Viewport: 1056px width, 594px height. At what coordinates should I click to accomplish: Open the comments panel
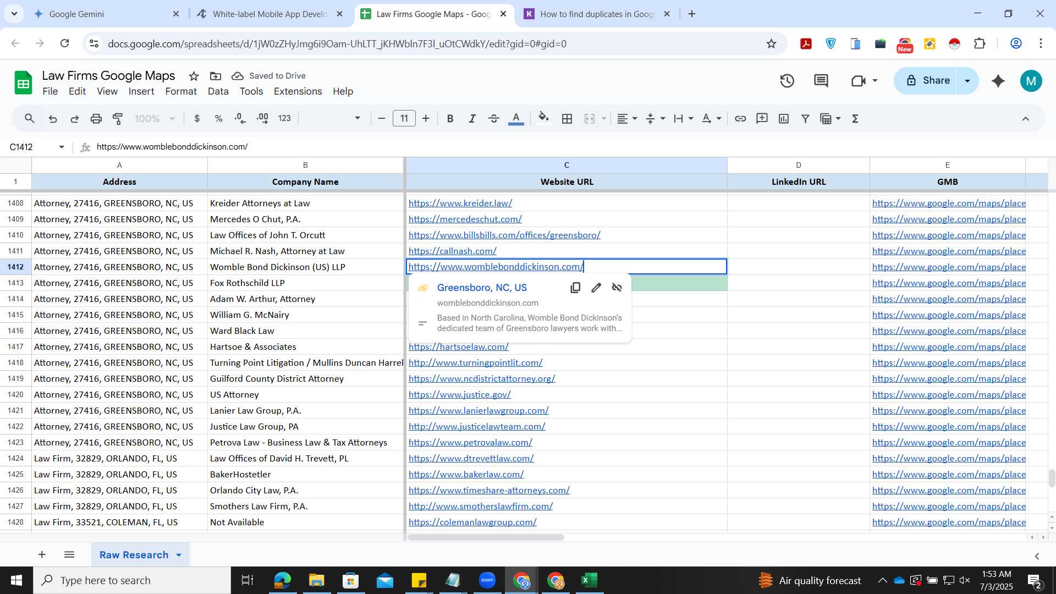pyautogui.click(x=821, y=81)
